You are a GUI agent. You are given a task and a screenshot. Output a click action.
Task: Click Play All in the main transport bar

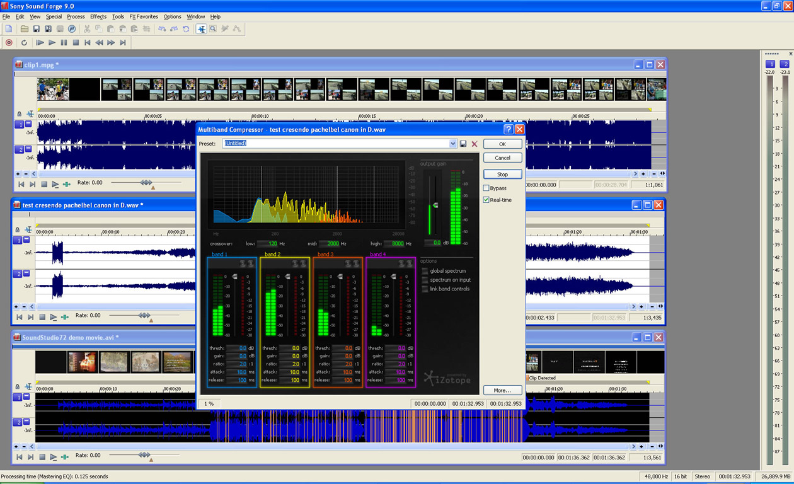pyautogui.click(x=40, y=43)
